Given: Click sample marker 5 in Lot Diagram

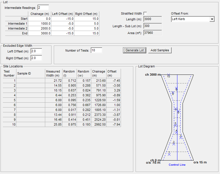Looking at the screenshot, I should tap(175, 125).
